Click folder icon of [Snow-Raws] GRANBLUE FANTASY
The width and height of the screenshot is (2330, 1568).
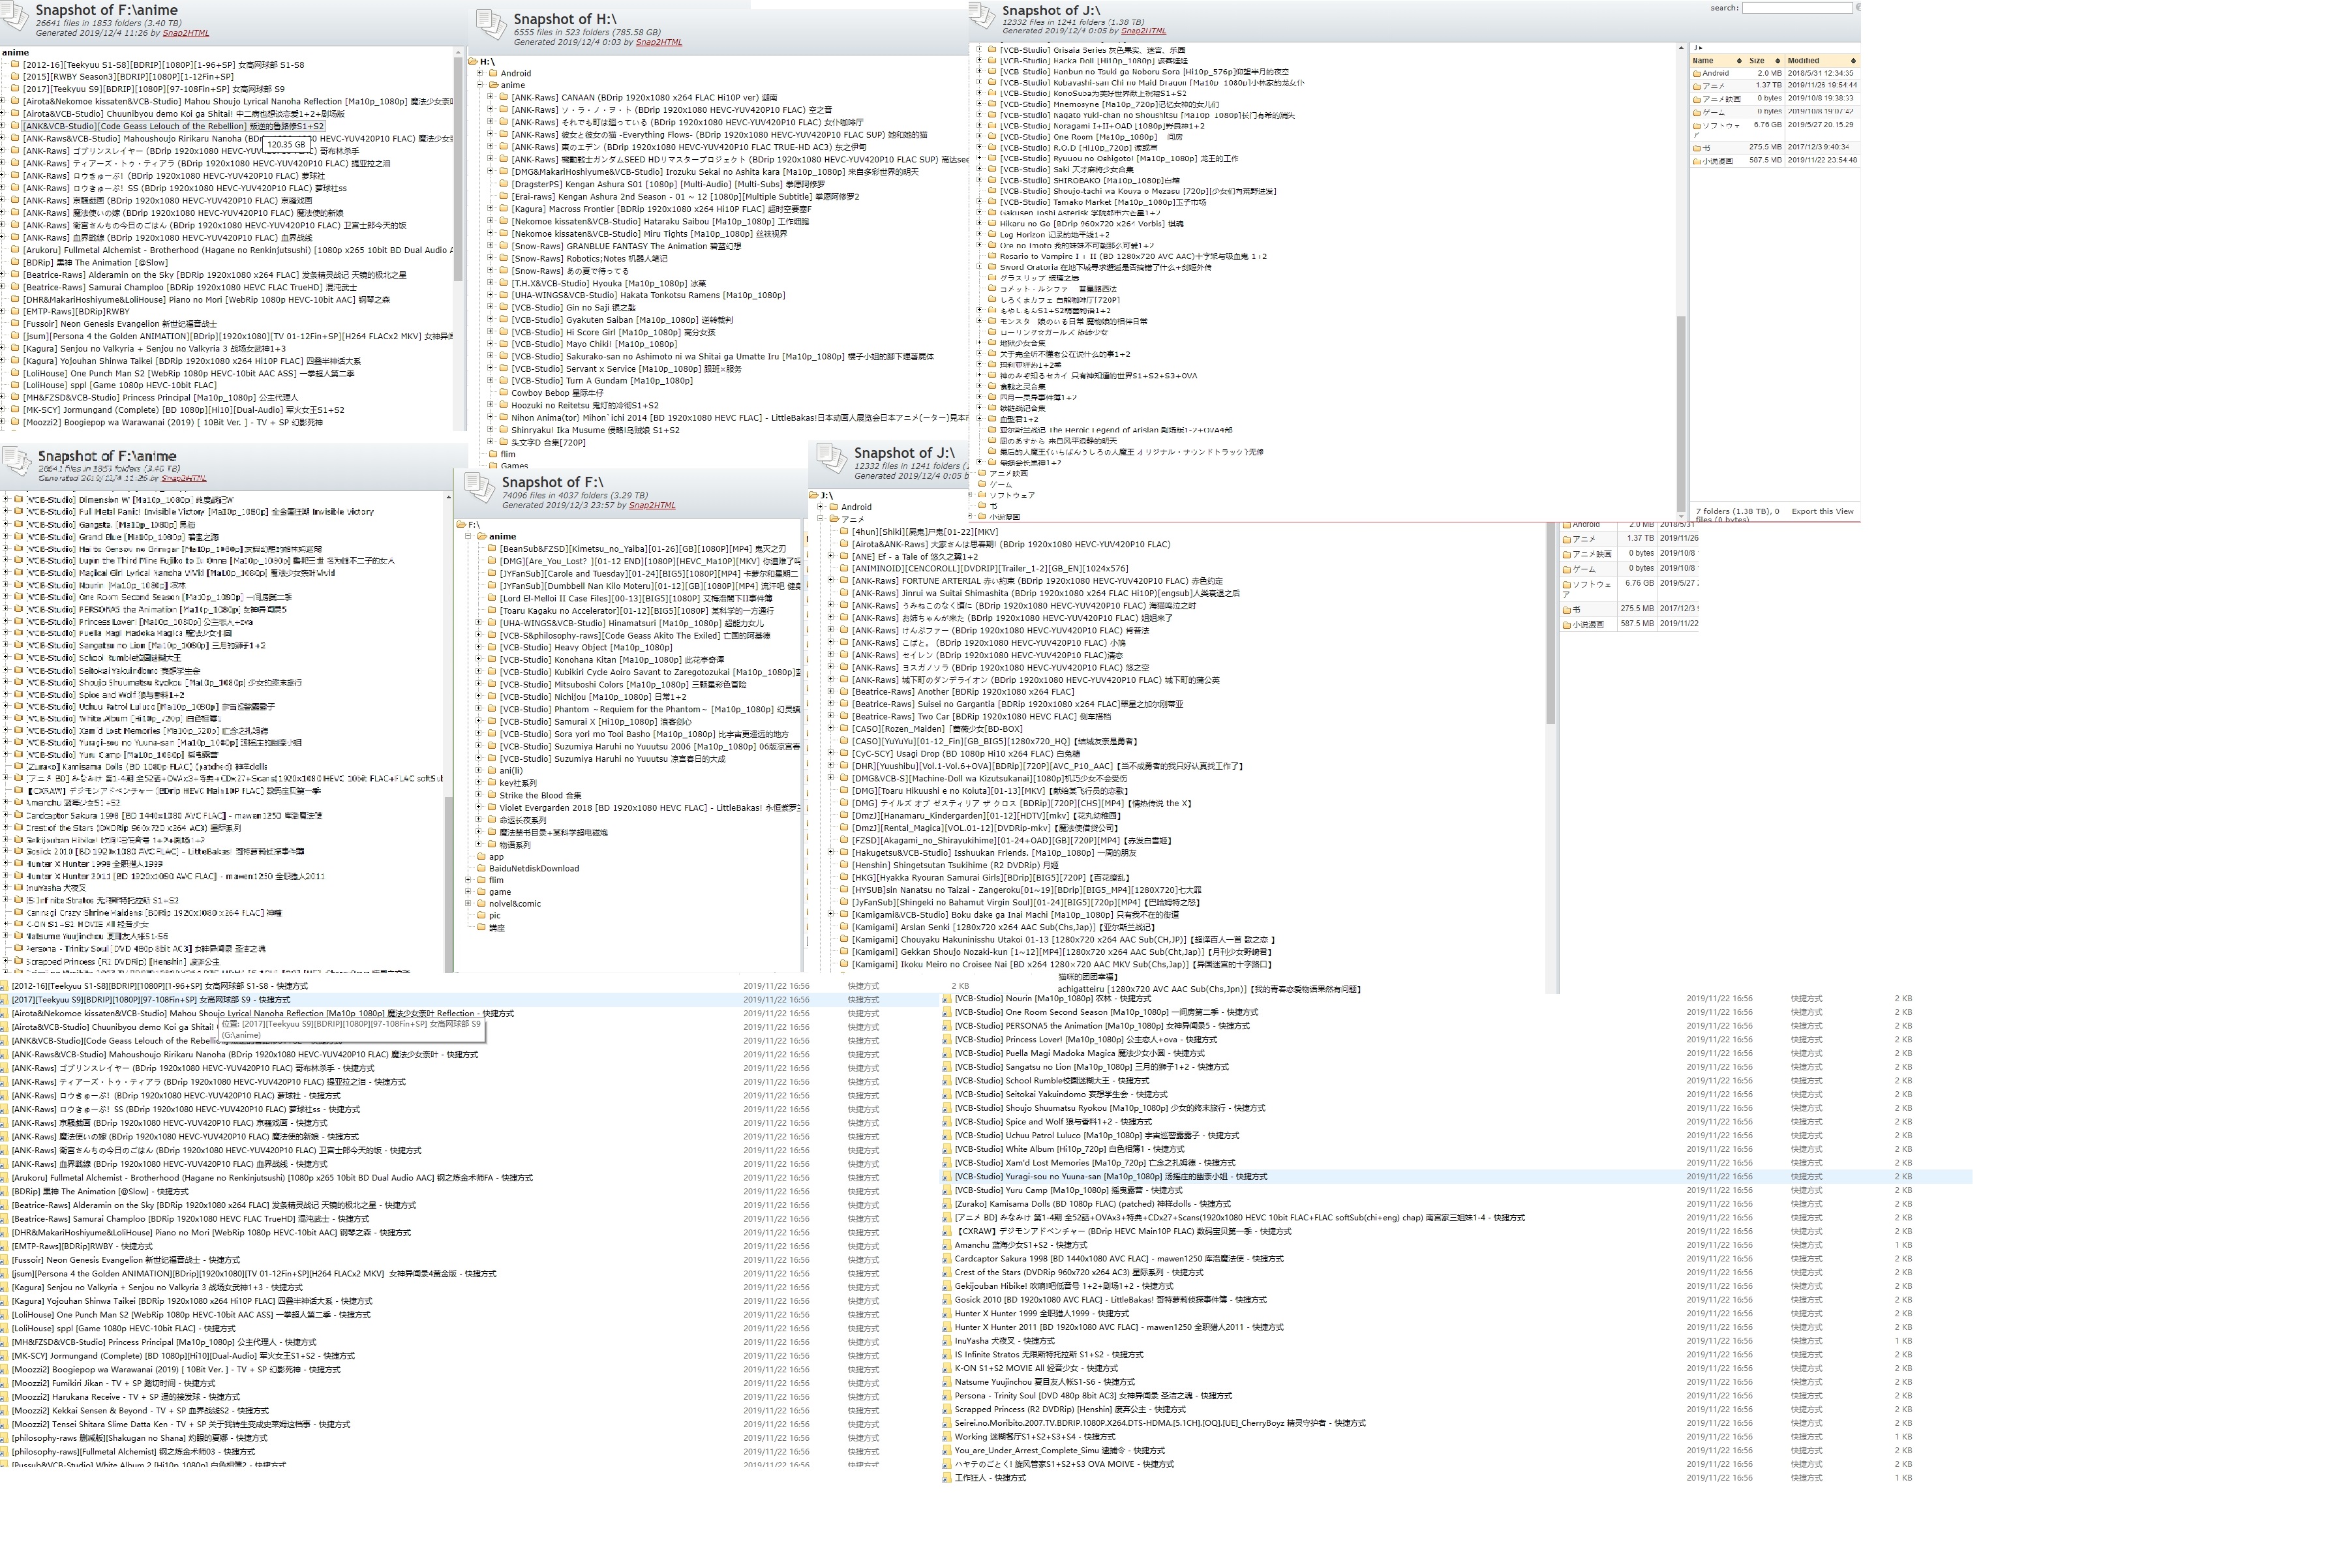click(504, 246)
